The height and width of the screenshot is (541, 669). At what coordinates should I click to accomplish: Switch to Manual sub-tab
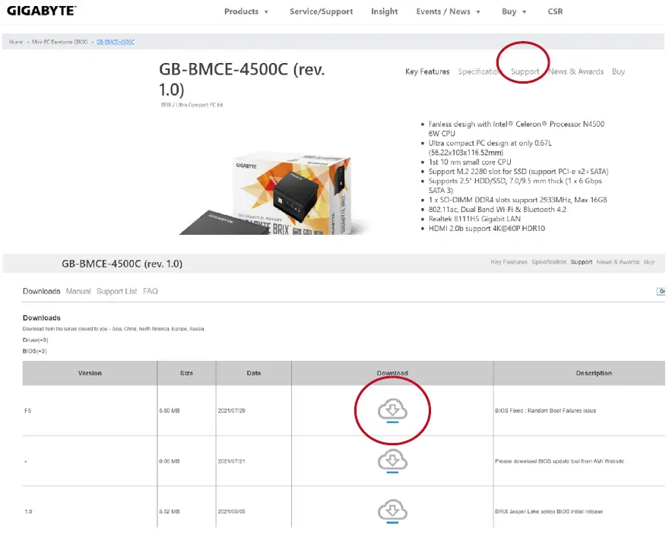(x=78, y=291)
